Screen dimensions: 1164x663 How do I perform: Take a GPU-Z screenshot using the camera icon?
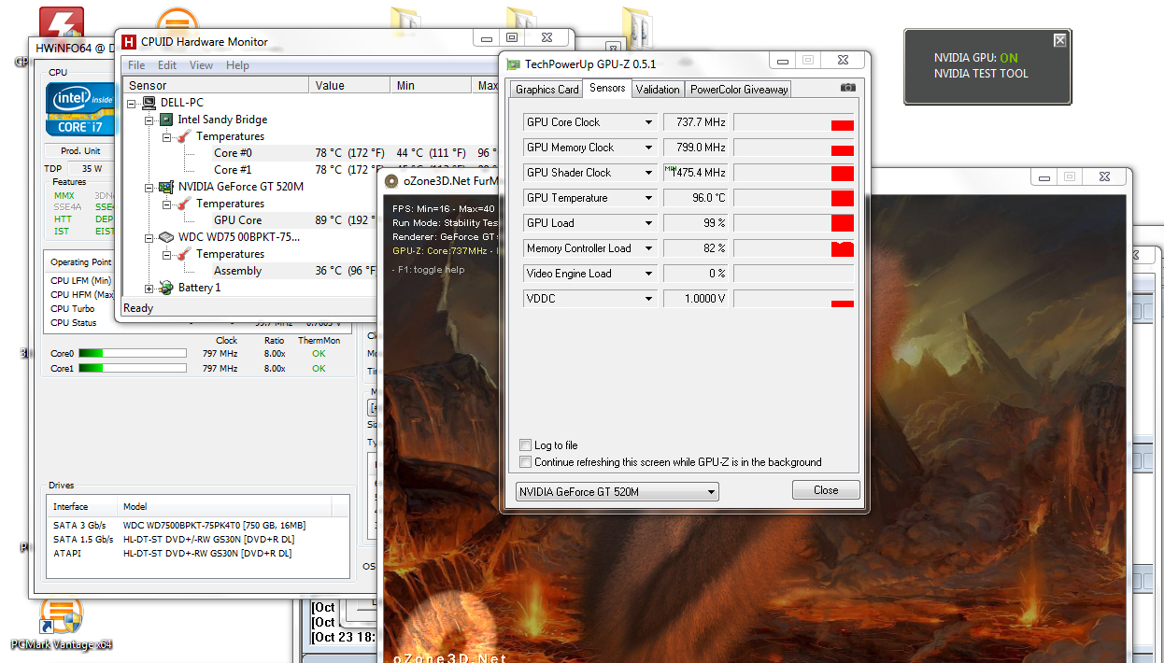click(x=848, y=88)
